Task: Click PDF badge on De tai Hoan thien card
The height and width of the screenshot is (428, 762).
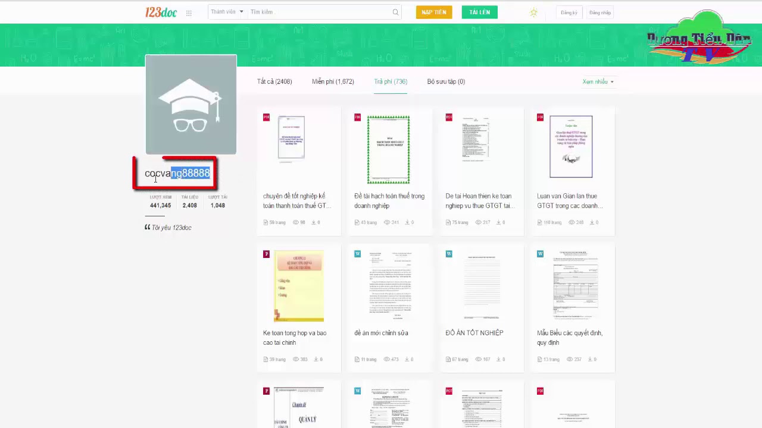Action: click(449, 117)
